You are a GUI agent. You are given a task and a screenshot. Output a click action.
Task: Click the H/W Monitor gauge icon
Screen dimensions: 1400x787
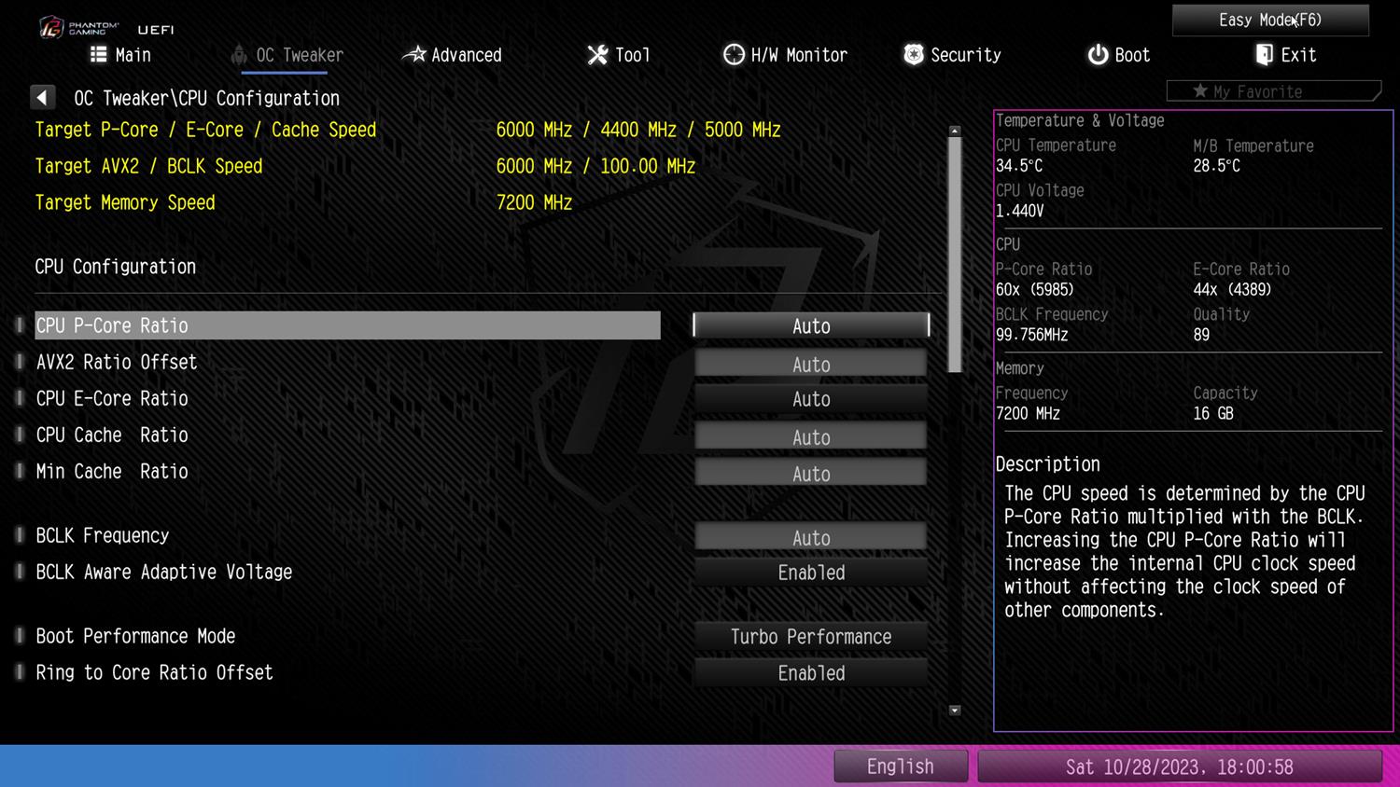734,55
